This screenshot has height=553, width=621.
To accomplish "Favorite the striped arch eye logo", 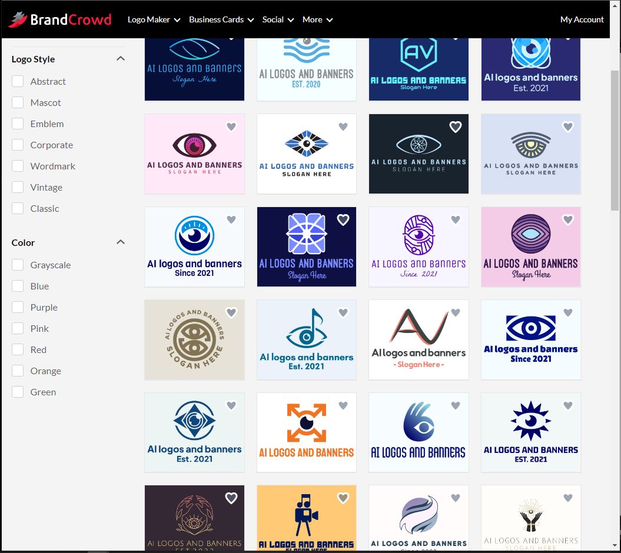I will coord(568,126).
